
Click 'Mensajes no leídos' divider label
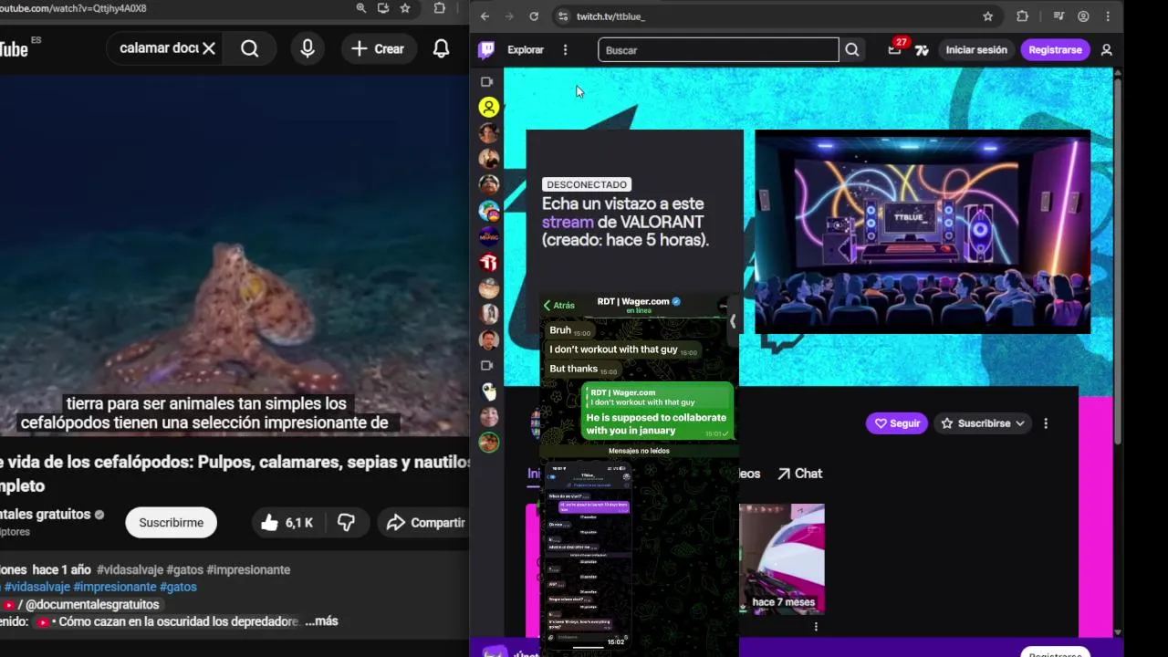point(639,451)
